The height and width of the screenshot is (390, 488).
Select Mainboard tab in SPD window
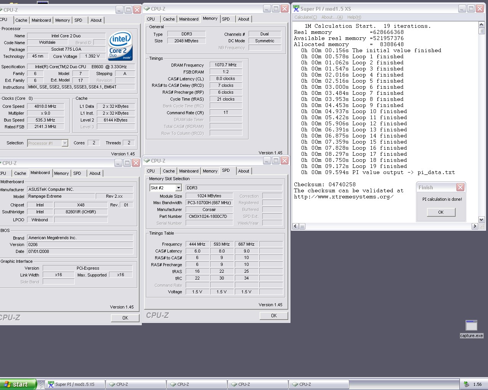(189, 171)
